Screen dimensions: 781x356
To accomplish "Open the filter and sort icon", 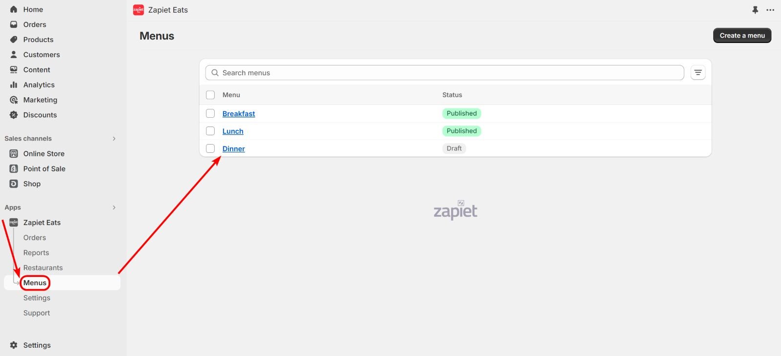I will (x=698, y=73).
